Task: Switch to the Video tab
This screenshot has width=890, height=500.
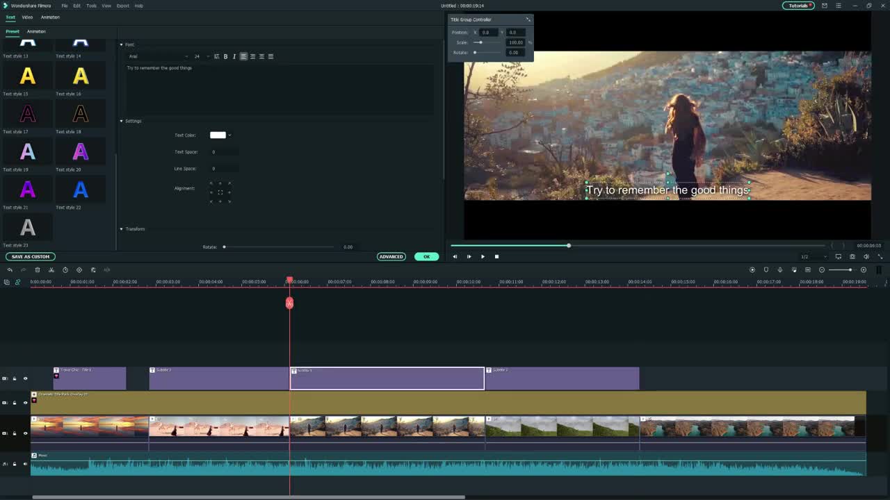Action: pos(27,17)
